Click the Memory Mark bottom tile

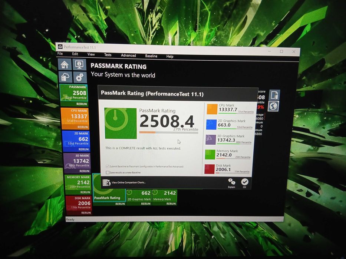[164, 196]
